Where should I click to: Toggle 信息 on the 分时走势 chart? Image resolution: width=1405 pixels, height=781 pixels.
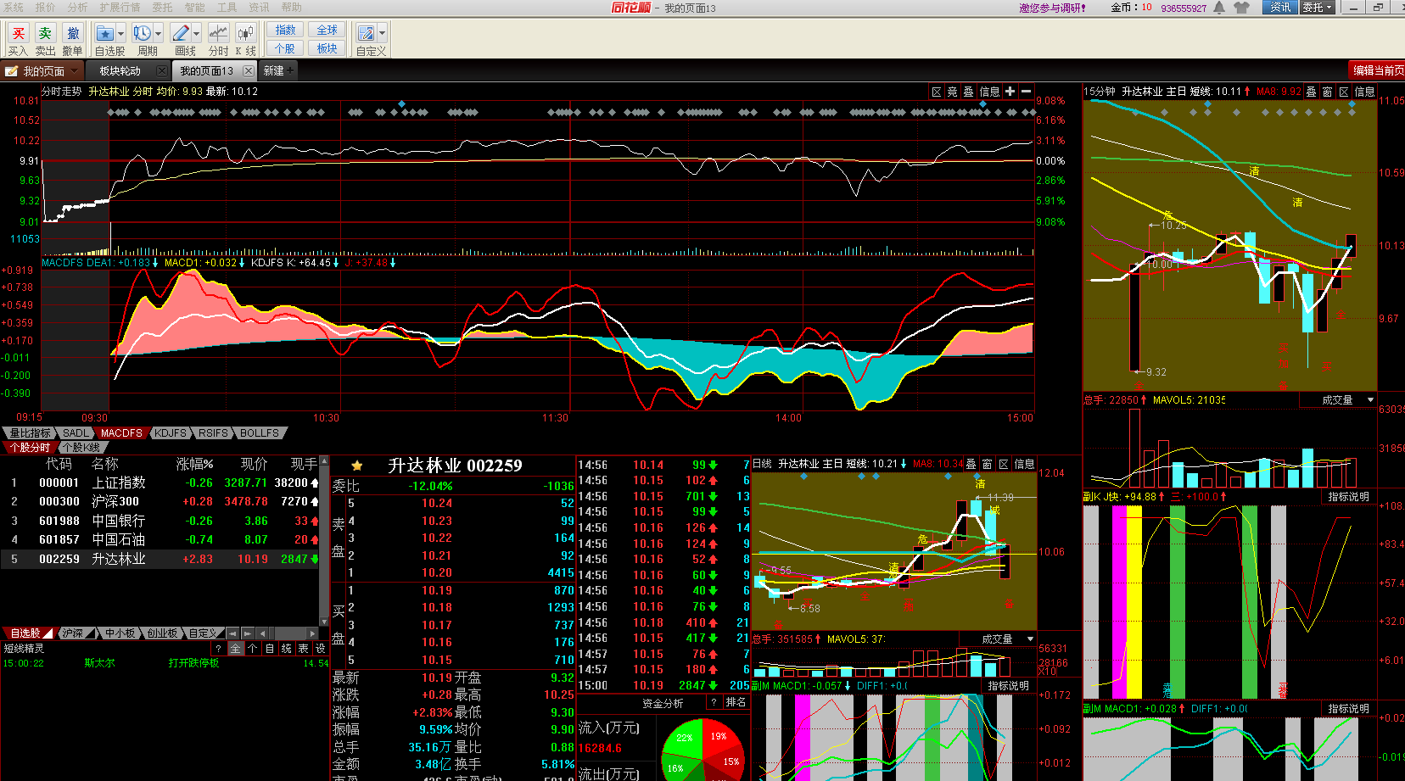[x=989, y=92]
